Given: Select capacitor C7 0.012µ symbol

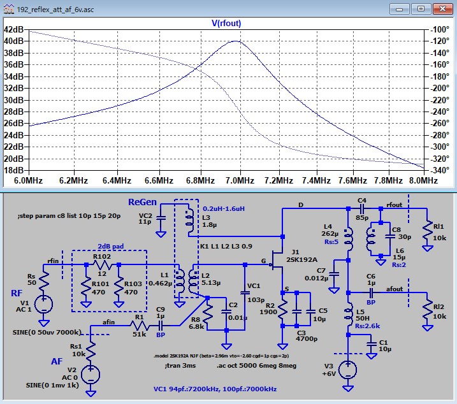Looking at the screenshot, I should (334, 274).
